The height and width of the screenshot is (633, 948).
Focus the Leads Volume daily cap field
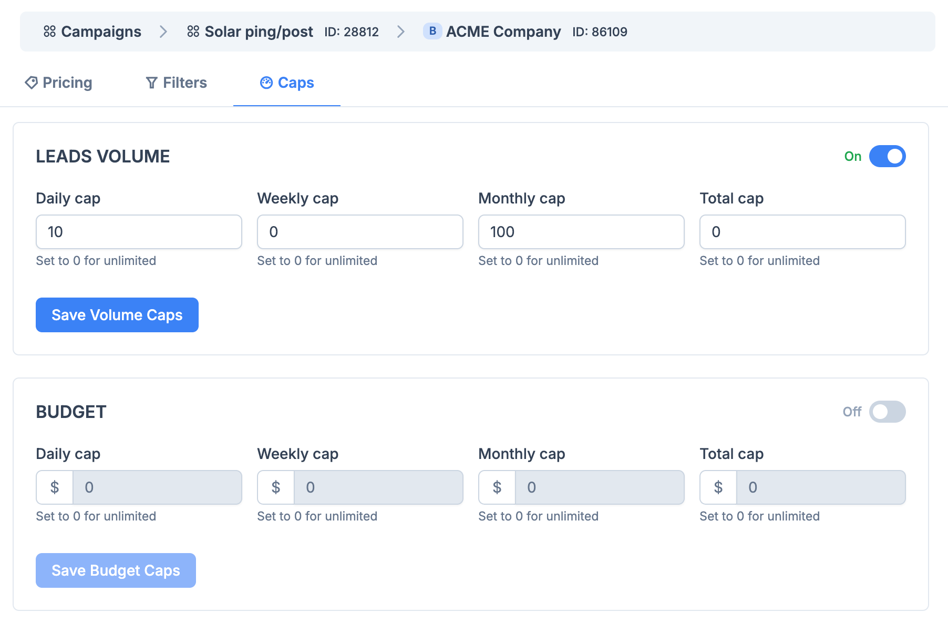pos(139,232)
